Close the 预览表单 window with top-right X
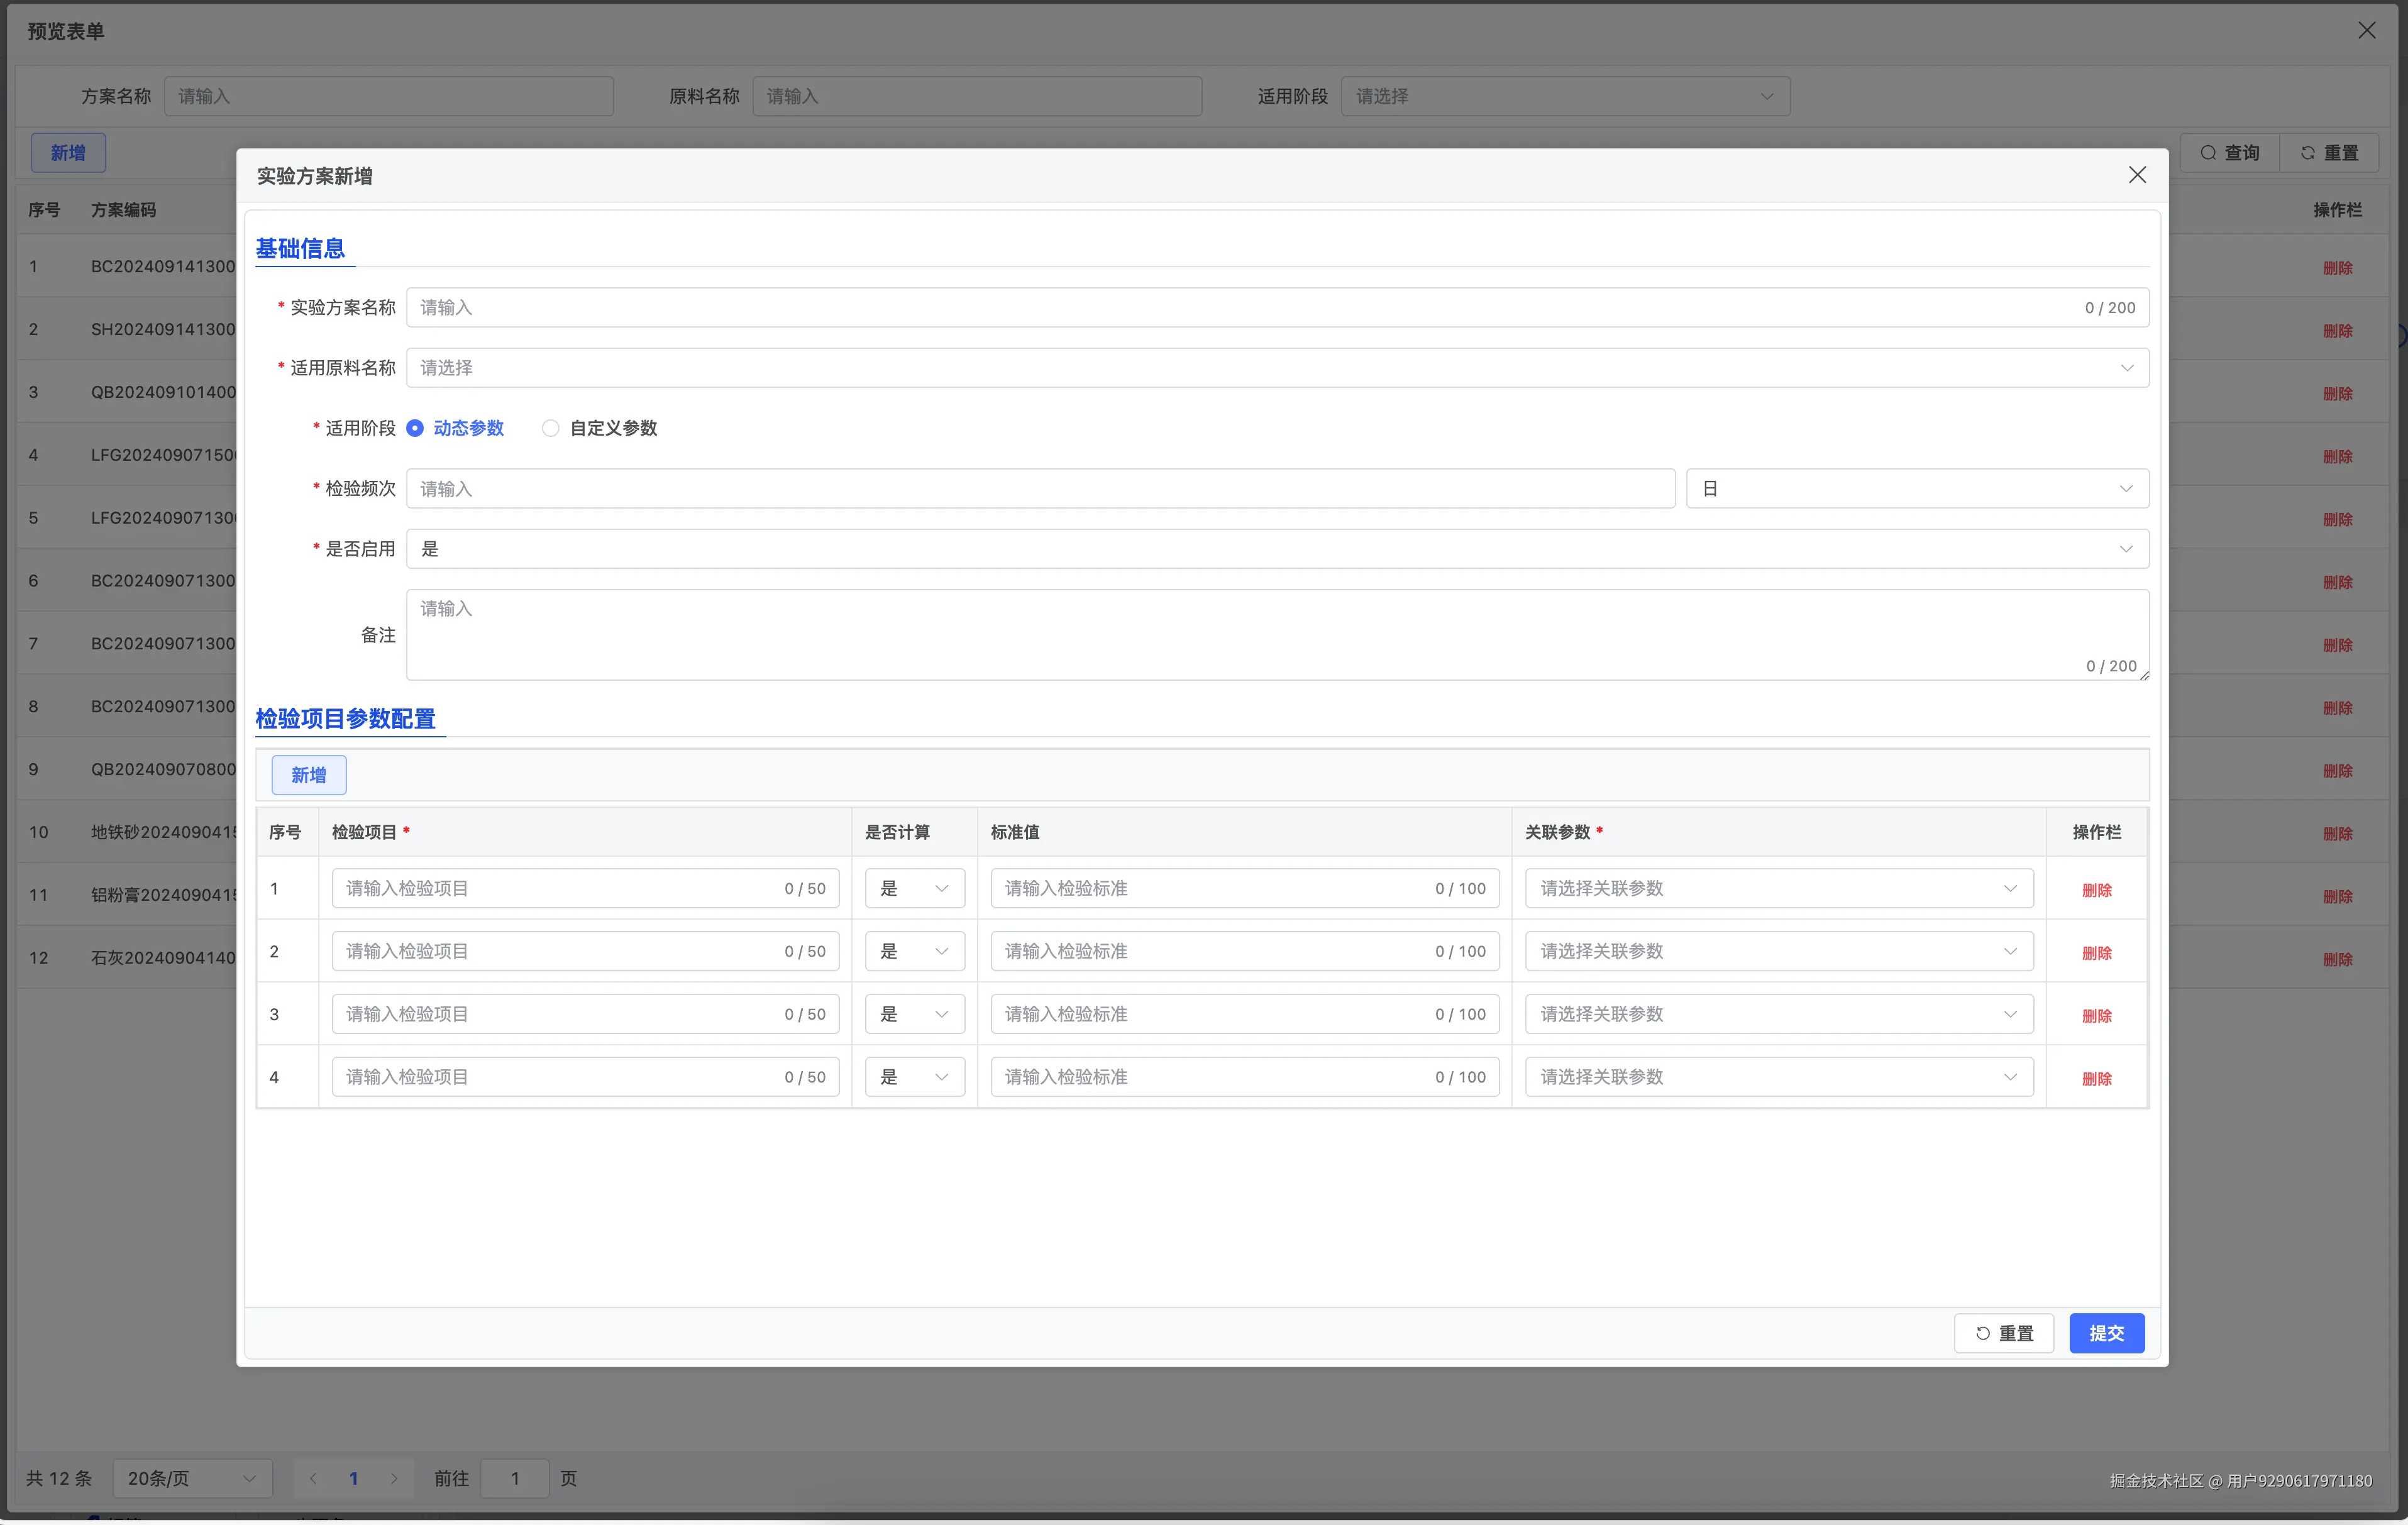 2366,30
